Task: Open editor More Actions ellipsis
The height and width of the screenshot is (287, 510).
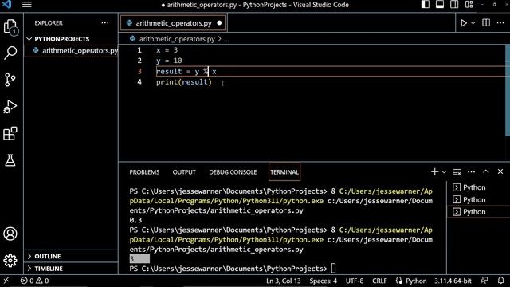Action: pyautogui.click(x=500, y=23)
